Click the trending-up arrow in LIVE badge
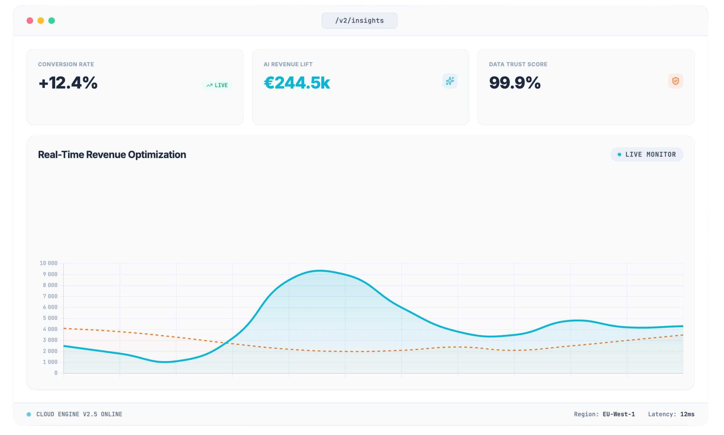 [x=209, y=85]
